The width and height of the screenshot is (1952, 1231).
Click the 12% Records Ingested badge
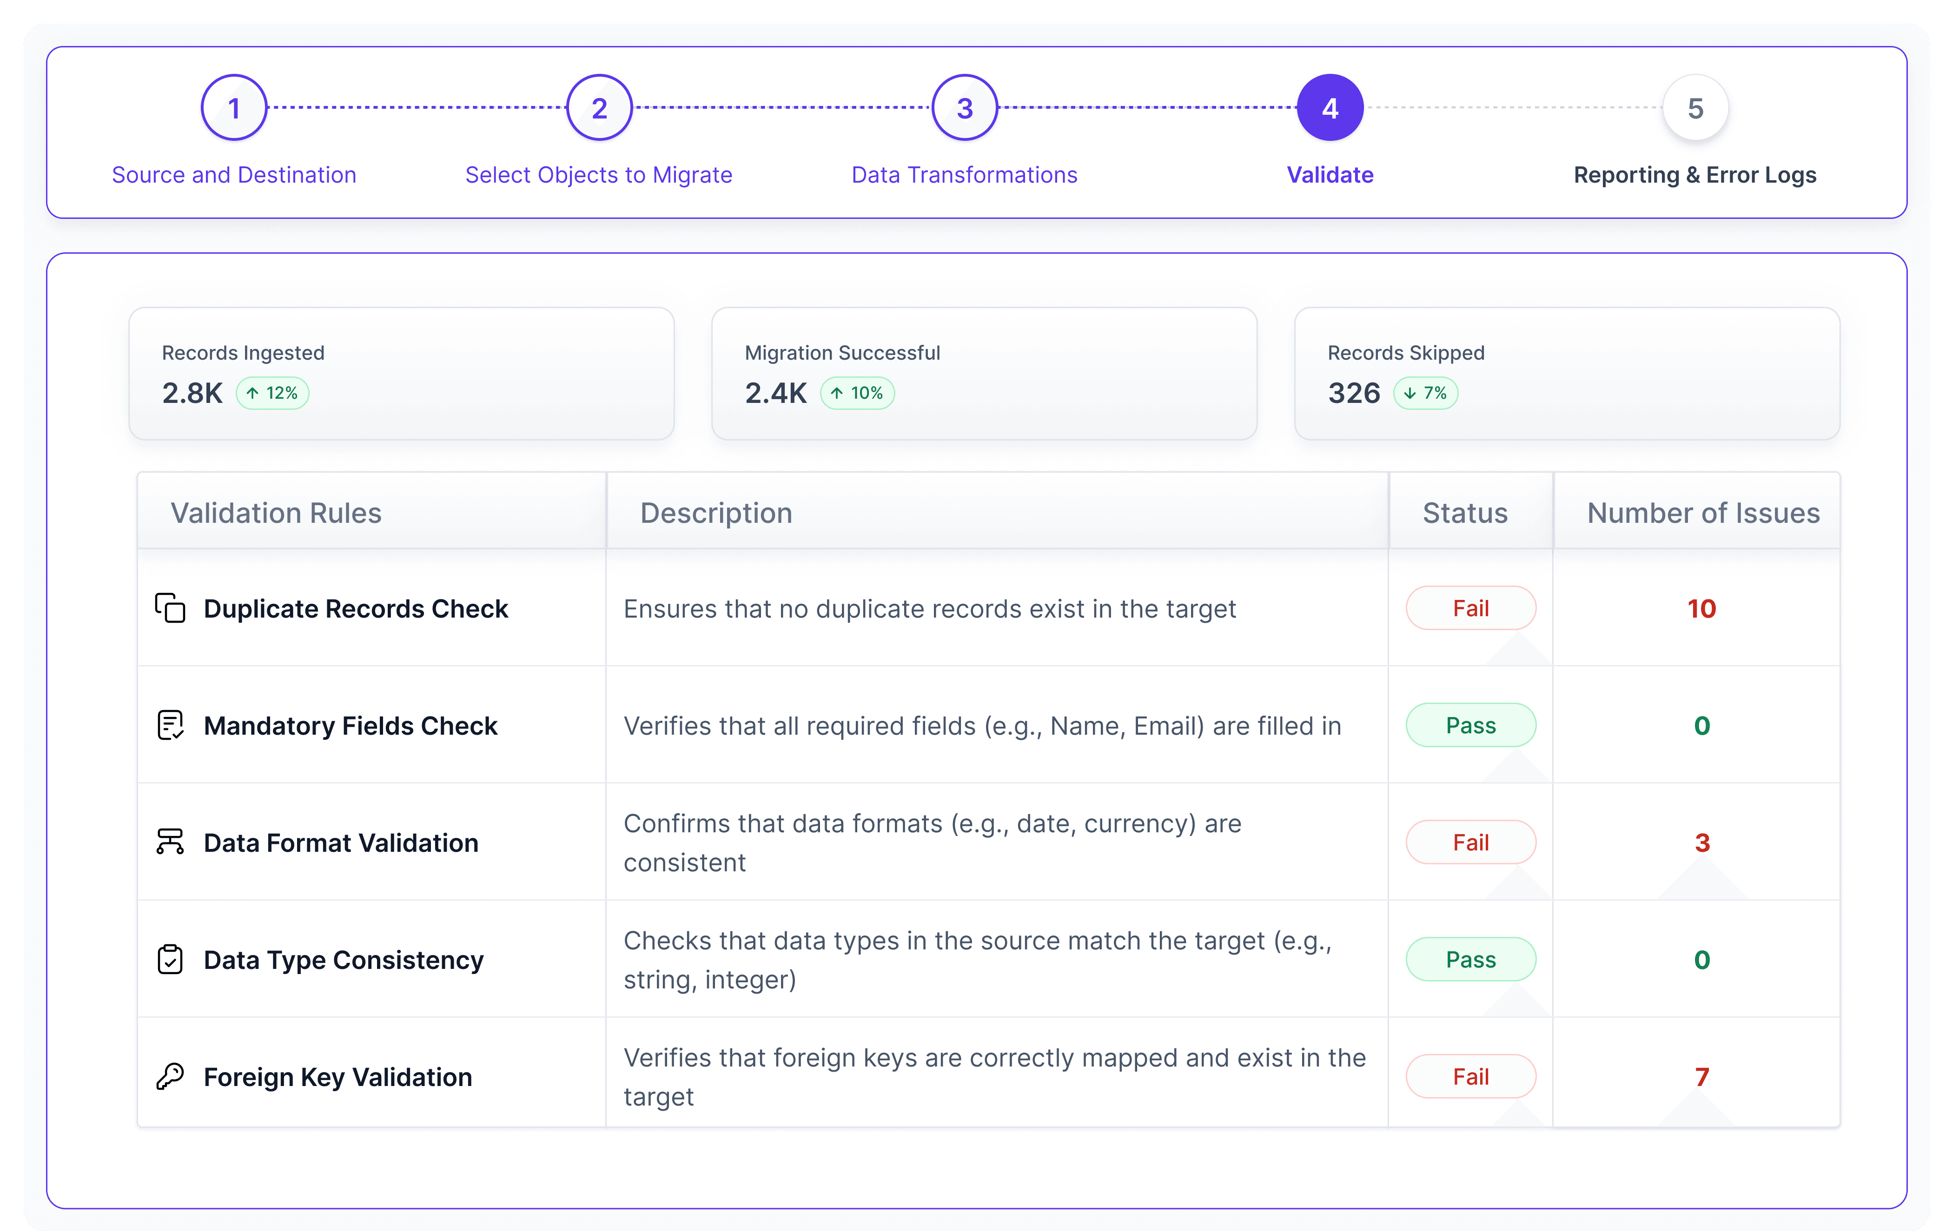(272, 393)
